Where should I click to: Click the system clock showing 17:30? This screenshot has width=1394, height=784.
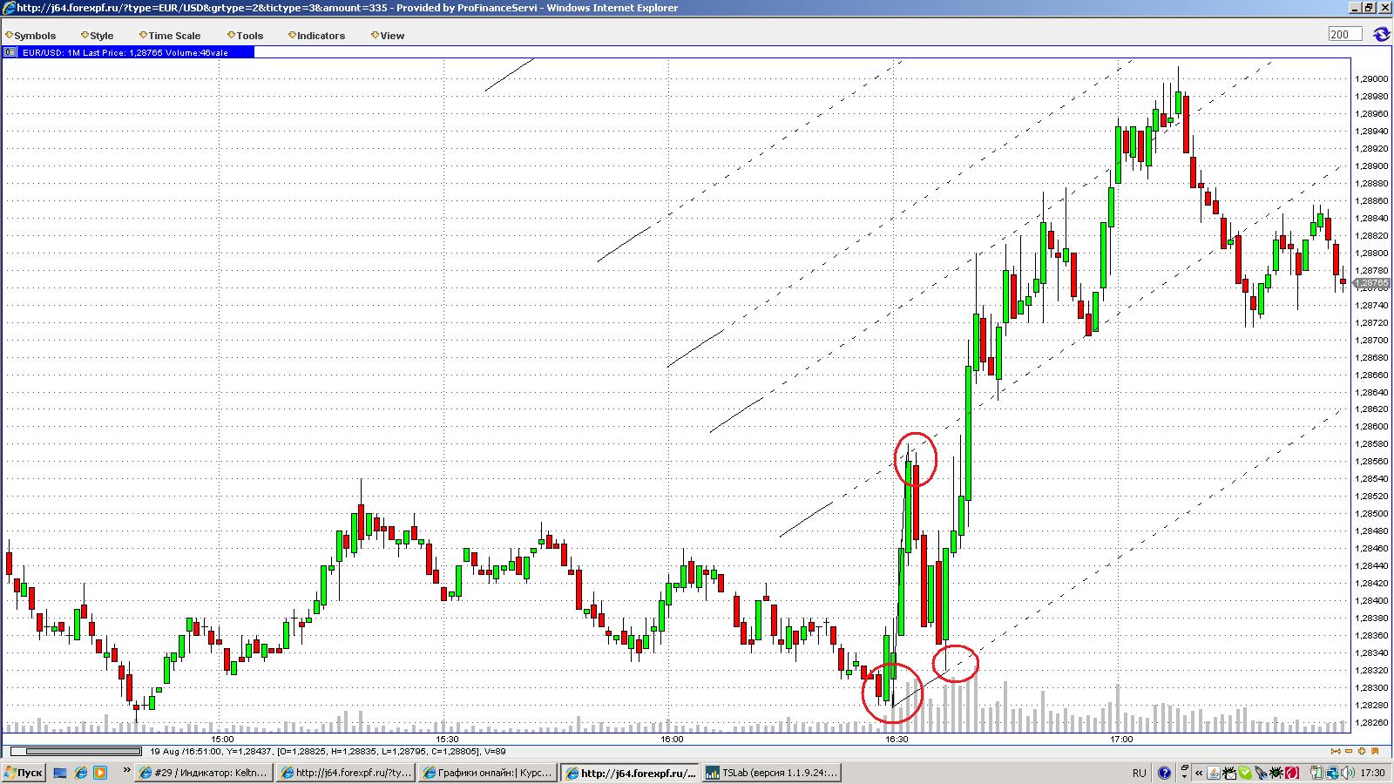[1372, 773]
